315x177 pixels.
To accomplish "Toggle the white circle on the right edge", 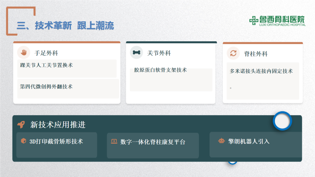I will 282,121.
